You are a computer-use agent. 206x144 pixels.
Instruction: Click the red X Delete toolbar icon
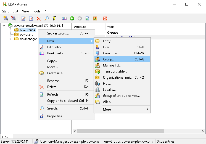[39, 18]
